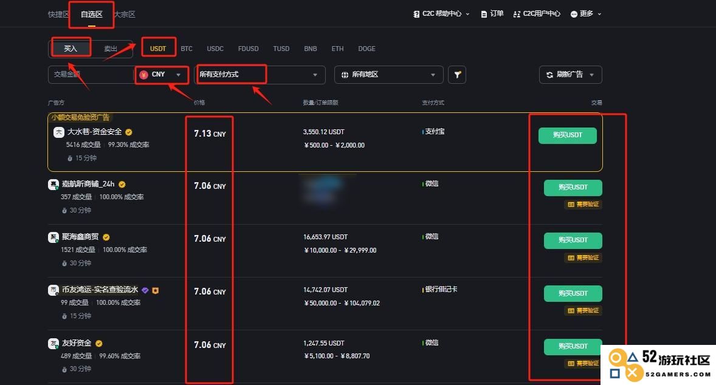Click avatar of 聚海鑫商贸

(53, 237)
